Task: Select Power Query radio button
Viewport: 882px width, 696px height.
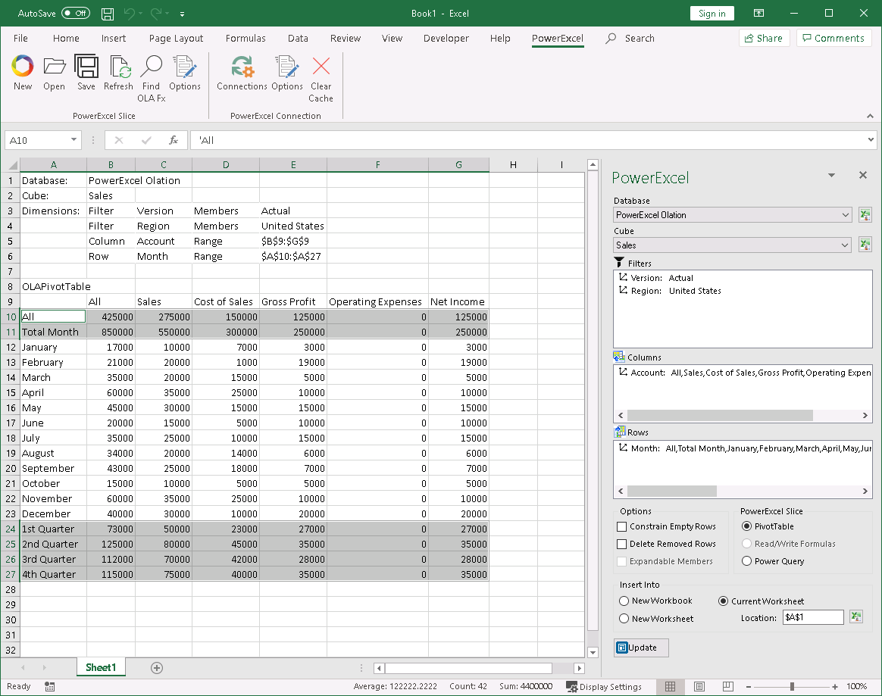Action: (x=746, y=561)
